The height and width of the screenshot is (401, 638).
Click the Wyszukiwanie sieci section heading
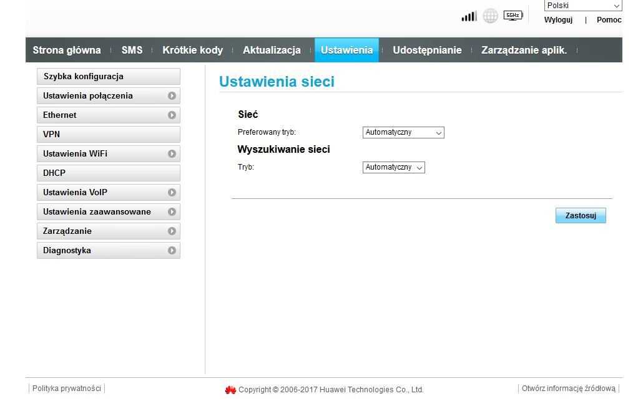point(283,150)
